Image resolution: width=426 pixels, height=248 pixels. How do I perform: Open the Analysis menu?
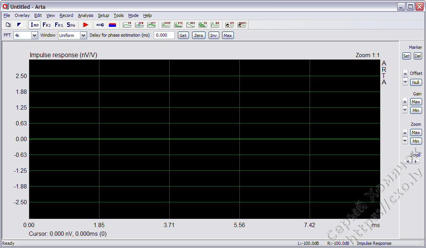(x=85, y=15)
